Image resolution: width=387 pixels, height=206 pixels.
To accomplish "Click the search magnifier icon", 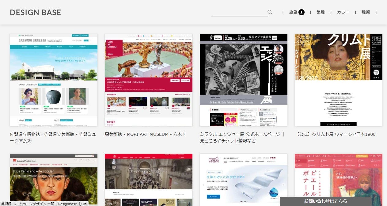I will pos(270,12).
